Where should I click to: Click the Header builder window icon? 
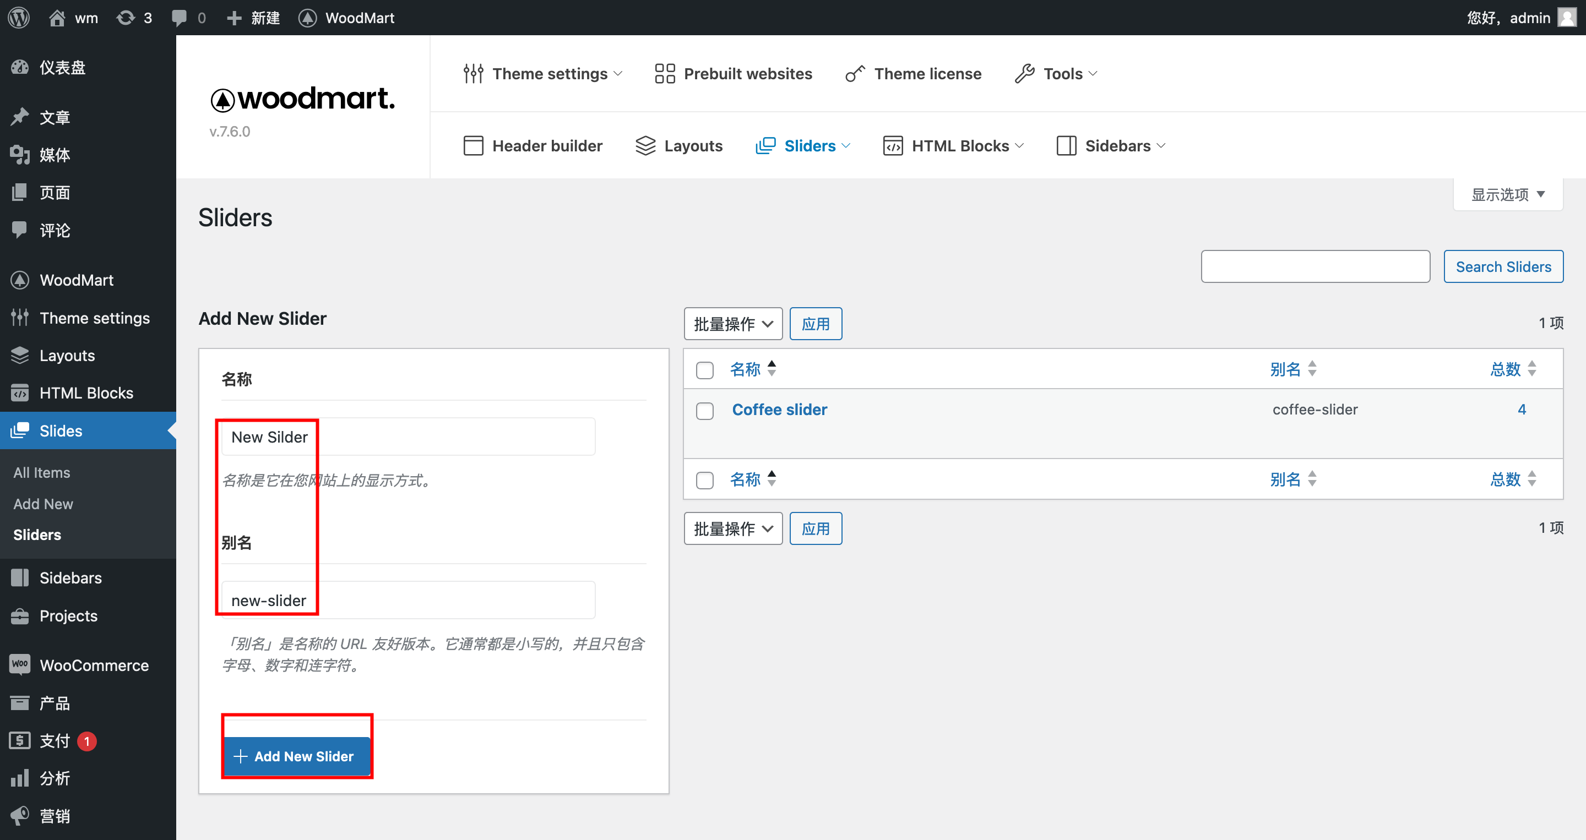[473, 146]
